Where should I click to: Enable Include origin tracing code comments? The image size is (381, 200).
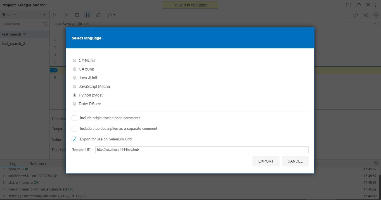tap(74, 118)
